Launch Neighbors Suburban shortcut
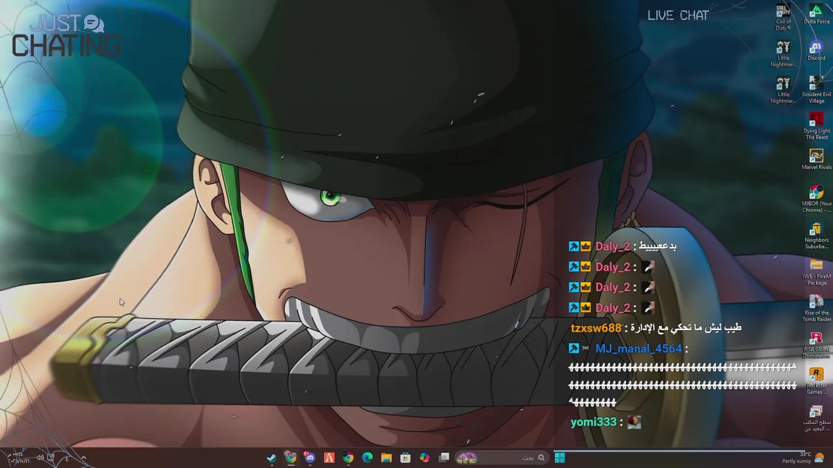 click(x=816, y=236)
